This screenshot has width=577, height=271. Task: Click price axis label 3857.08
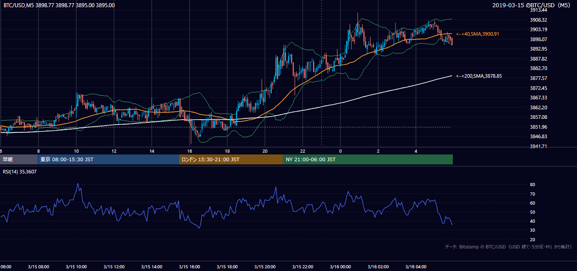pyautogui.click(x=538, y=117)
